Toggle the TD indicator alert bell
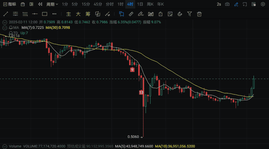 click(11, 33)
